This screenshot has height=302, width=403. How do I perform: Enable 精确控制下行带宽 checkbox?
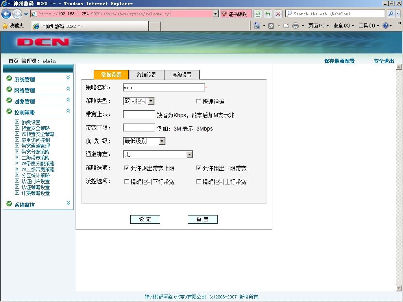(126, 181)
